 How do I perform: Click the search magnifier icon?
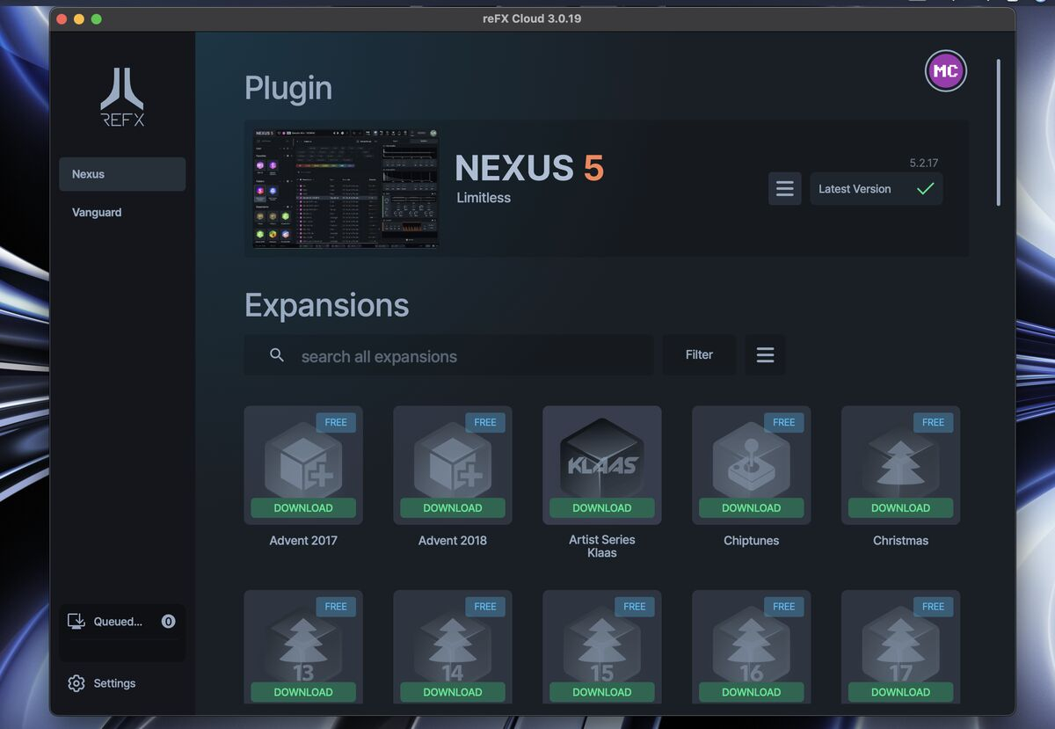point(277,355)
